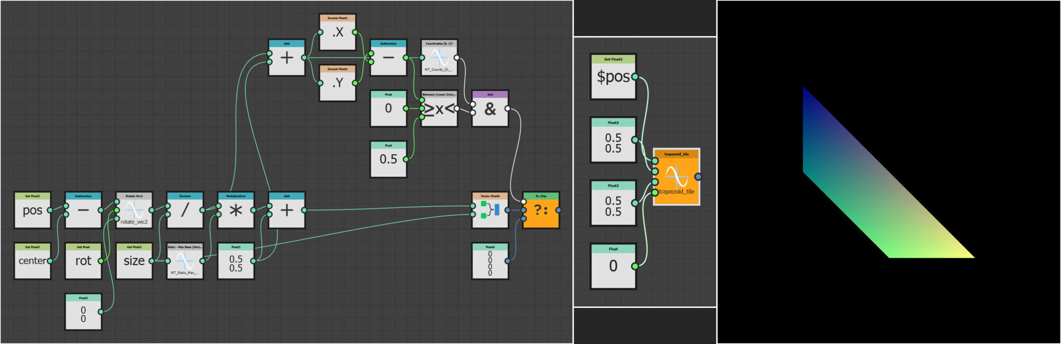Select the Swizzle Float1 .X node
1061x344 pixels.
point(337,32)
